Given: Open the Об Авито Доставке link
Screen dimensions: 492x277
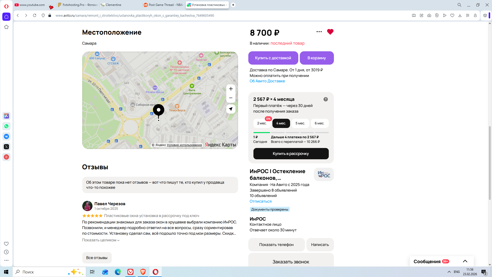Looking at the screenshot, I should pyautogui.click(x=267, y=81).
